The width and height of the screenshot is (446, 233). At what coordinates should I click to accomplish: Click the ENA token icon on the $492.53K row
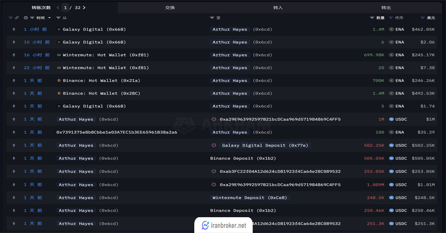[x=391, y=93]
